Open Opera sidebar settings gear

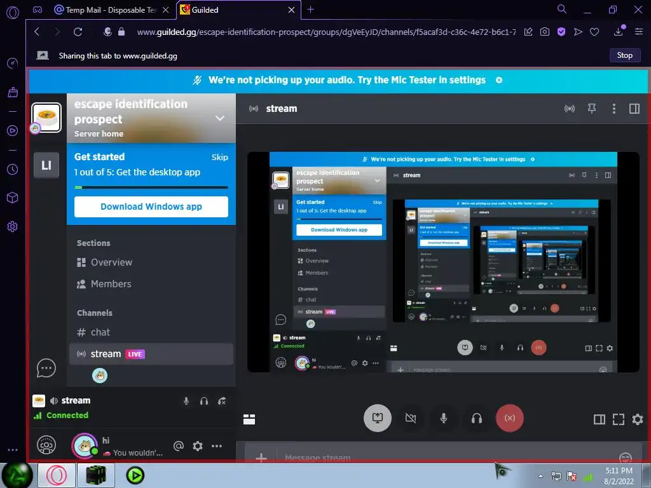(13, 227)
